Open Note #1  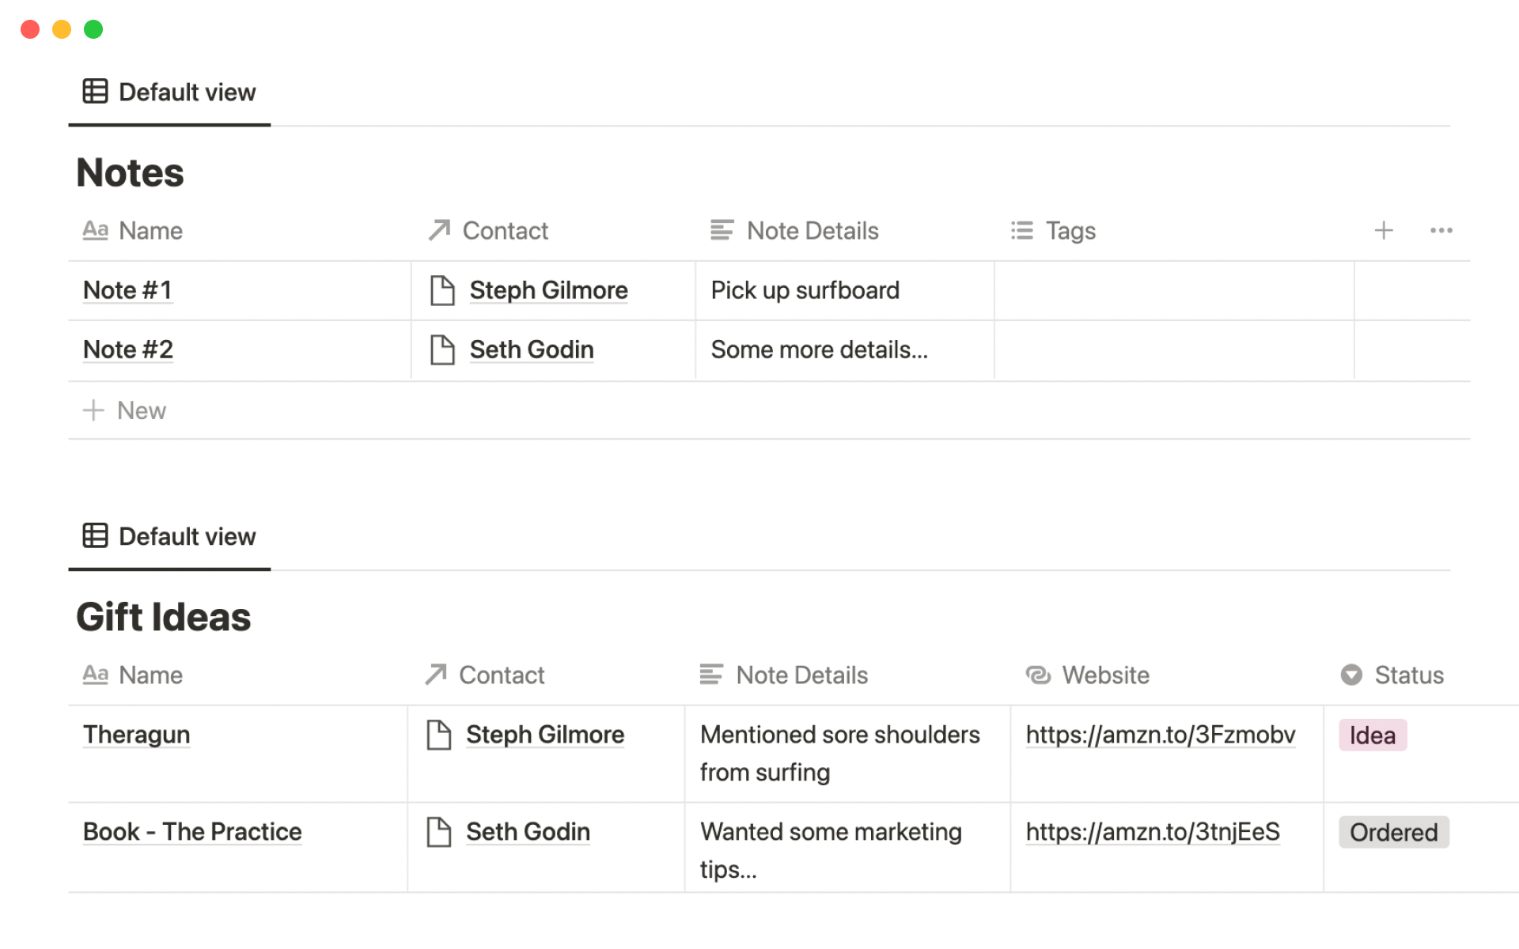pyautogui.click(x=127, y=289)
